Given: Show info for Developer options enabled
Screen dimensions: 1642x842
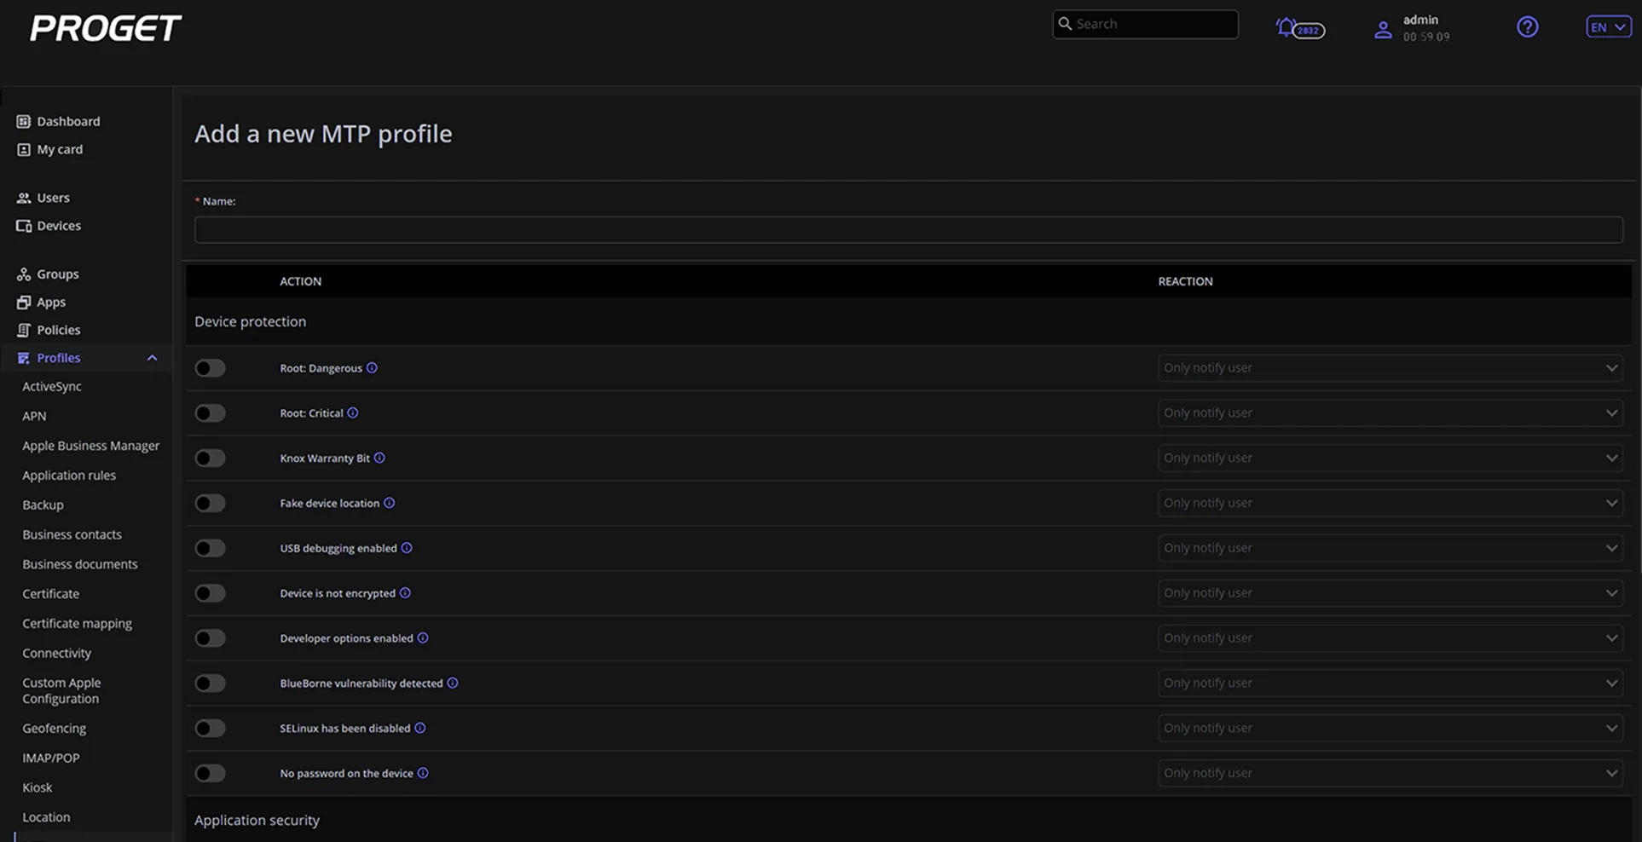Looking at the screenshot, I should coord(423,637).
